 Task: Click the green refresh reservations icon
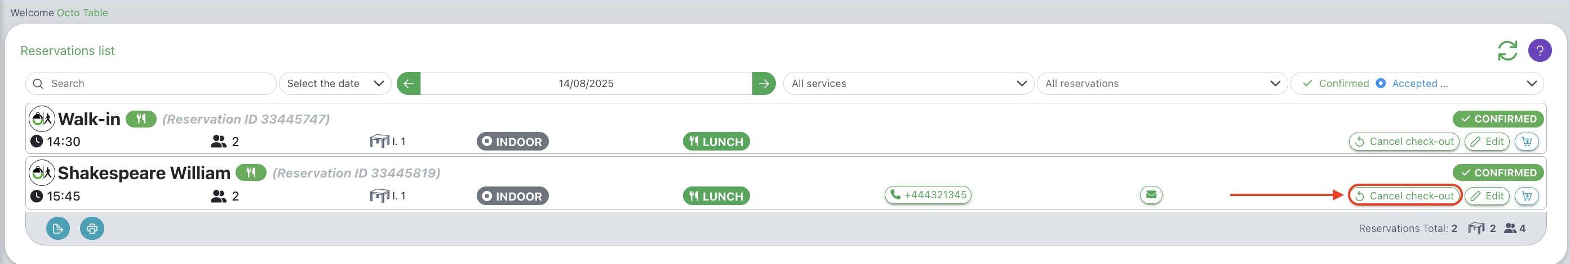tap(1507, 51)
